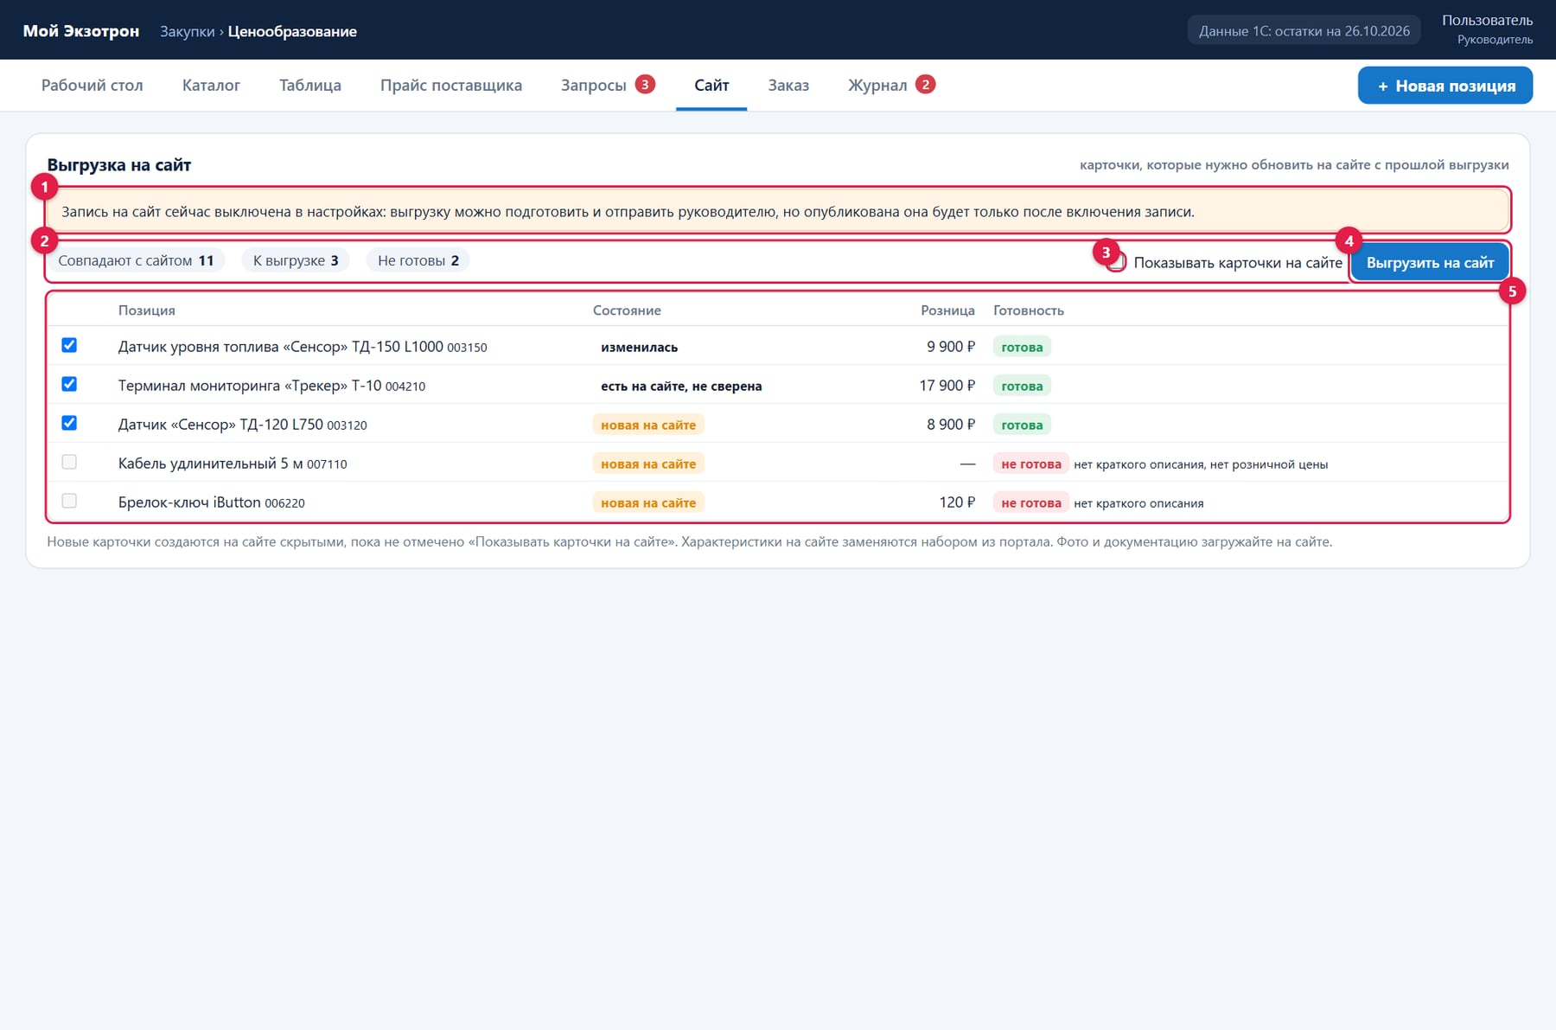Filter by Совпадают с сайтом chip

(x=136, y=260)
